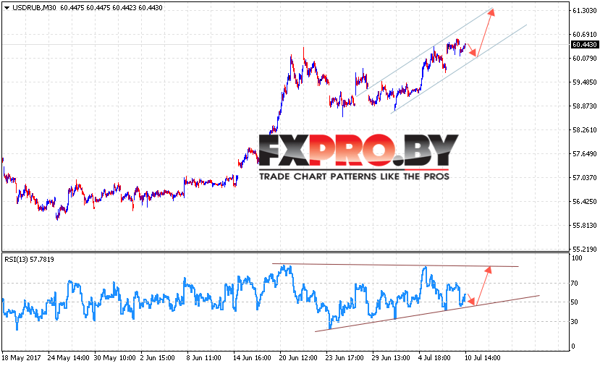This screenshot has width=600, height=366.
Task: Click the 10 Jul 14:00 time label
Action: tap(483, 358)
